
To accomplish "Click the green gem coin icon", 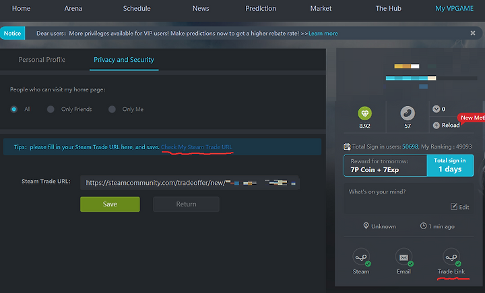I will coord(364,113).
